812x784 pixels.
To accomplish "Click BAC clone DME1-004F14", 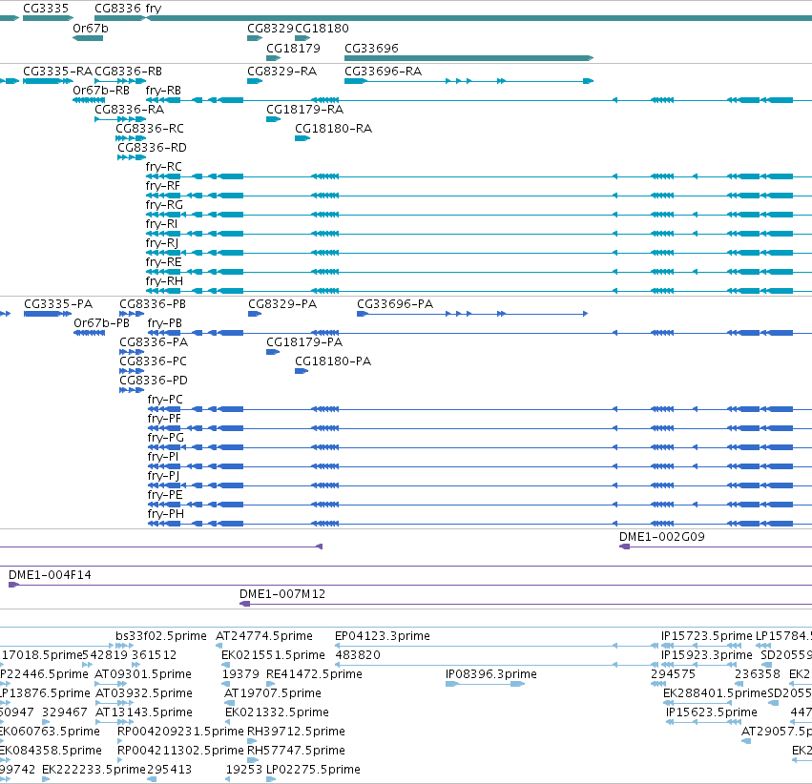I will [x=51, y=575].
